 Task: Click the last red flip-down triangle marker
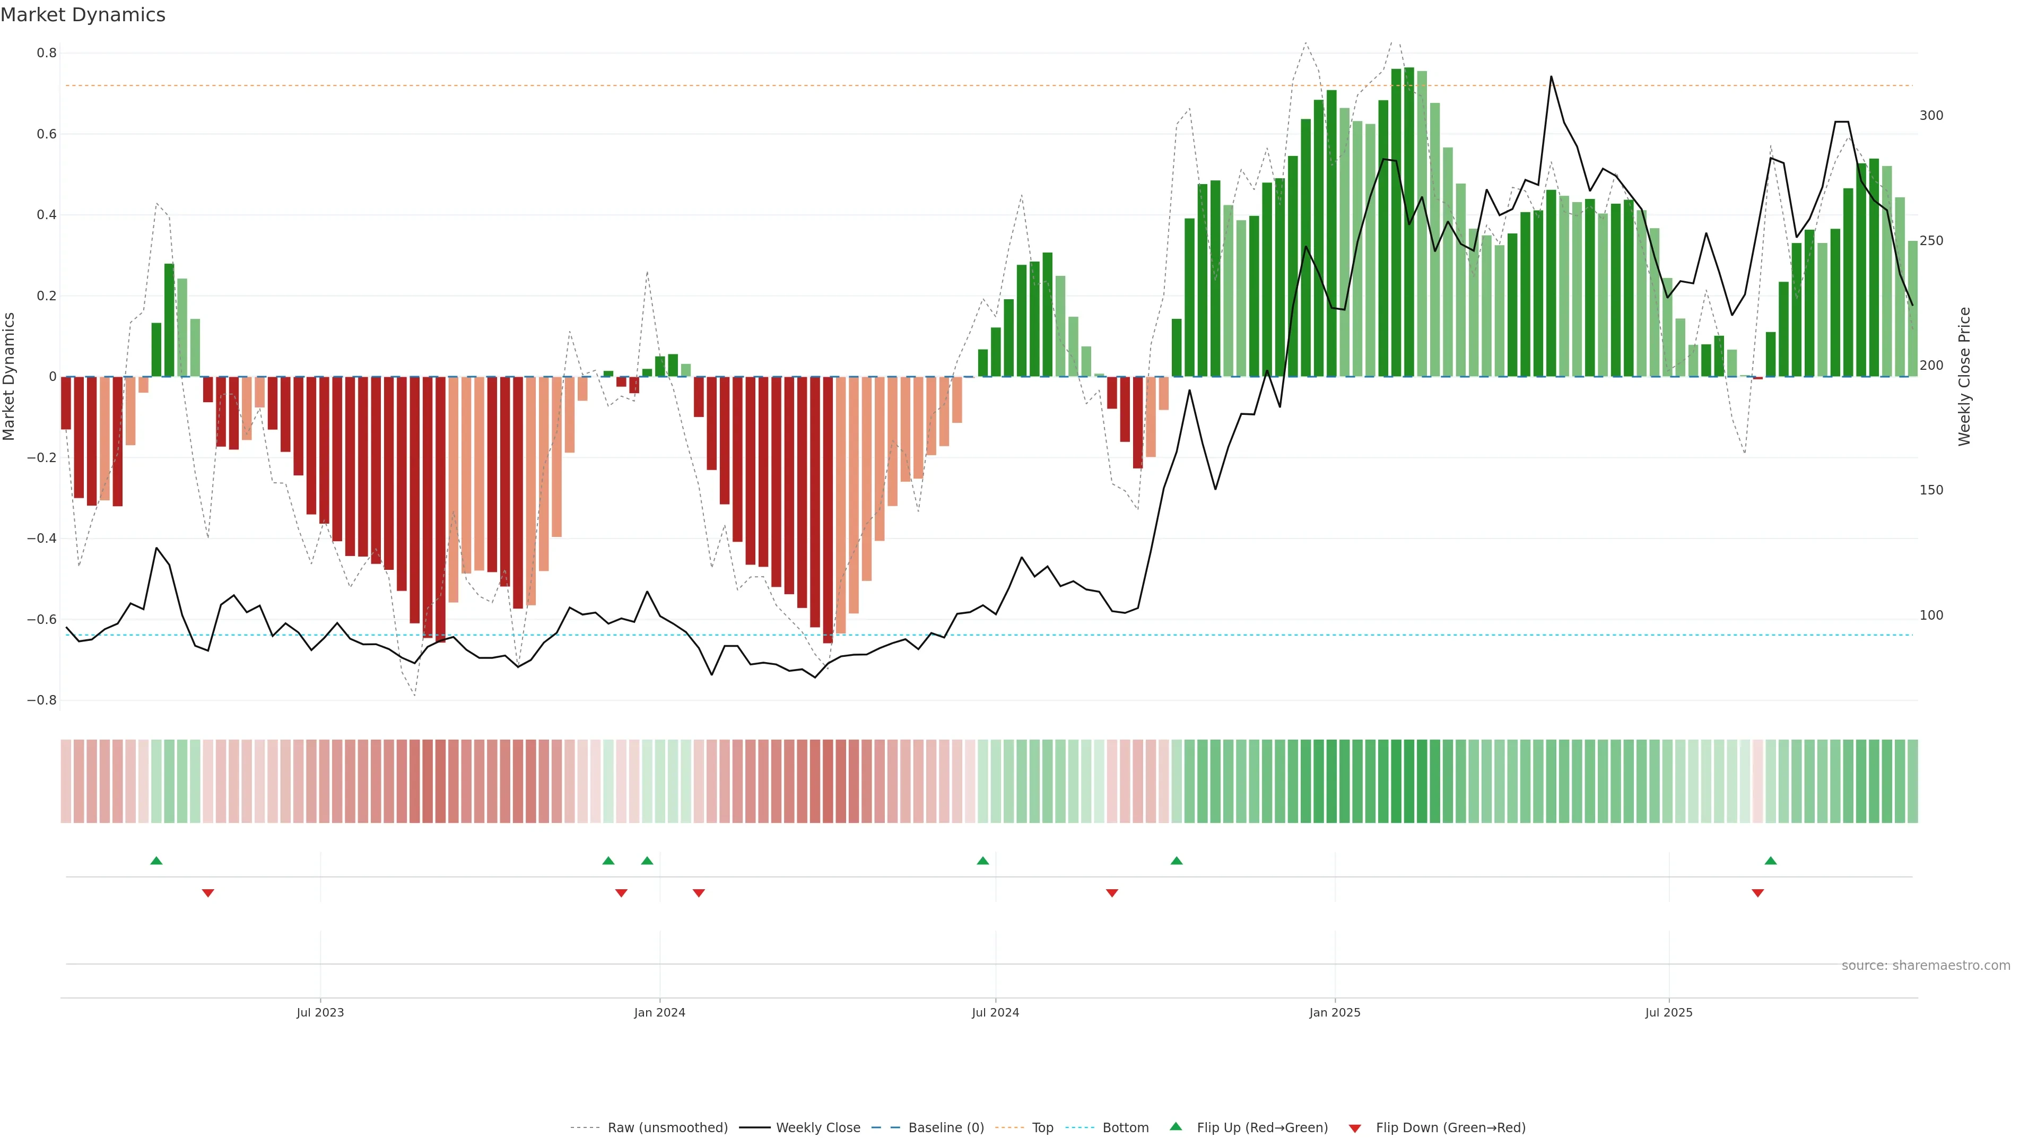1758,893
